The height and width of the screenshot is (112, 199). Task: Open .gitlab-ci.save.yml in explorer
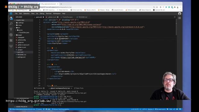point(24,45)
